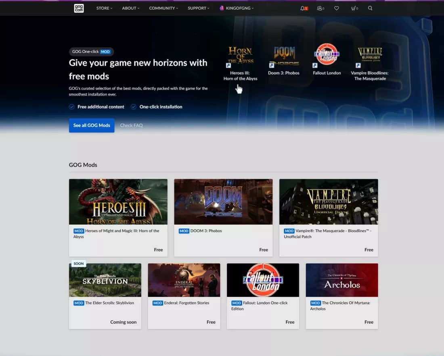The height and width of the screenshot is (356, 444).
Task: Click 'The Elder Scrolls: Skyblivion' title
Action: point(109,303)
